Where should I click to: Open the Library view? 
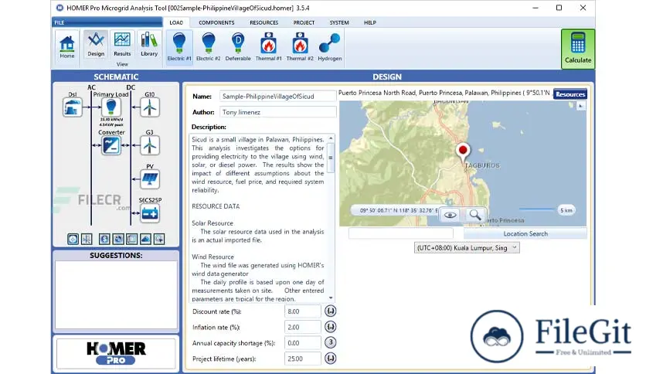coord(149,45)
